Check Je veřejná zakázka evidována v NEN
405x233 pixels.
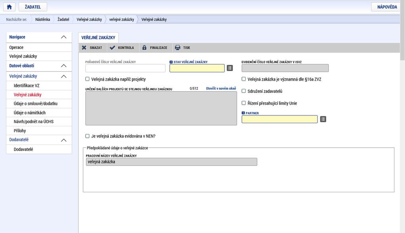(x=87, y=136)
